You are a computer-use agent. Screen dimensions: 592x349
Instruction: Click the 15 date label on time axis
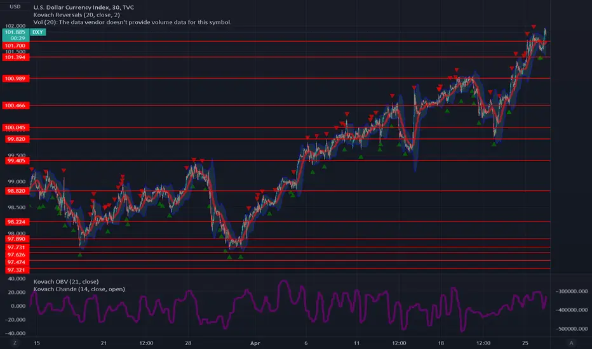pyautogui.click(x=37, y=343)
